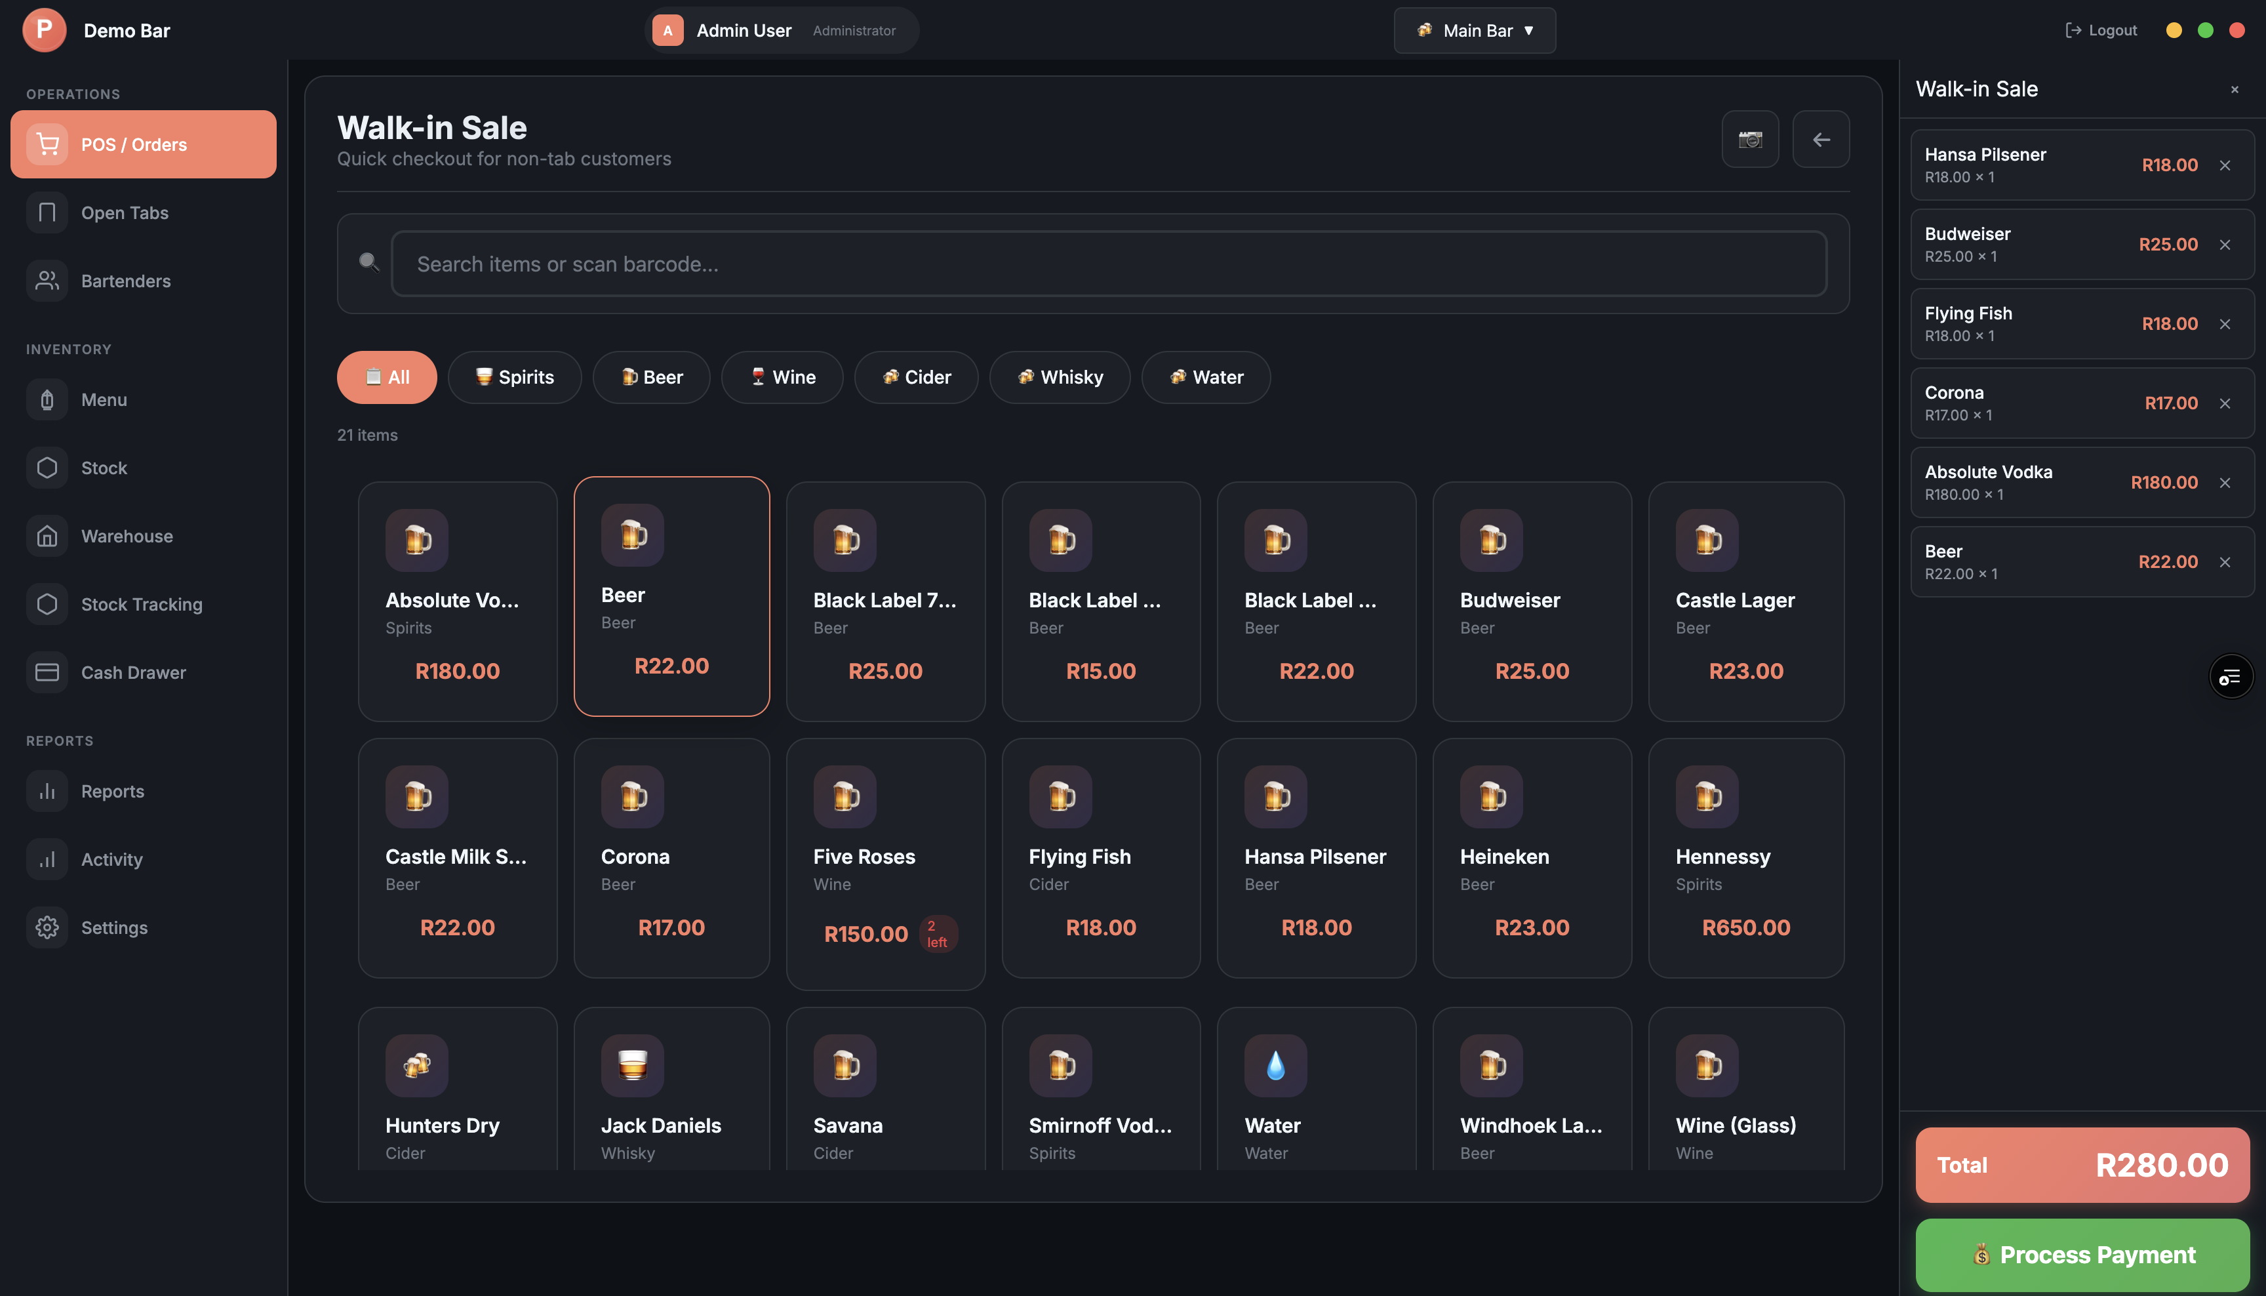Add Castle Milk Stout to the sale
Image resolution: width=2266 pixels, height=1296 pixels.
457,857
